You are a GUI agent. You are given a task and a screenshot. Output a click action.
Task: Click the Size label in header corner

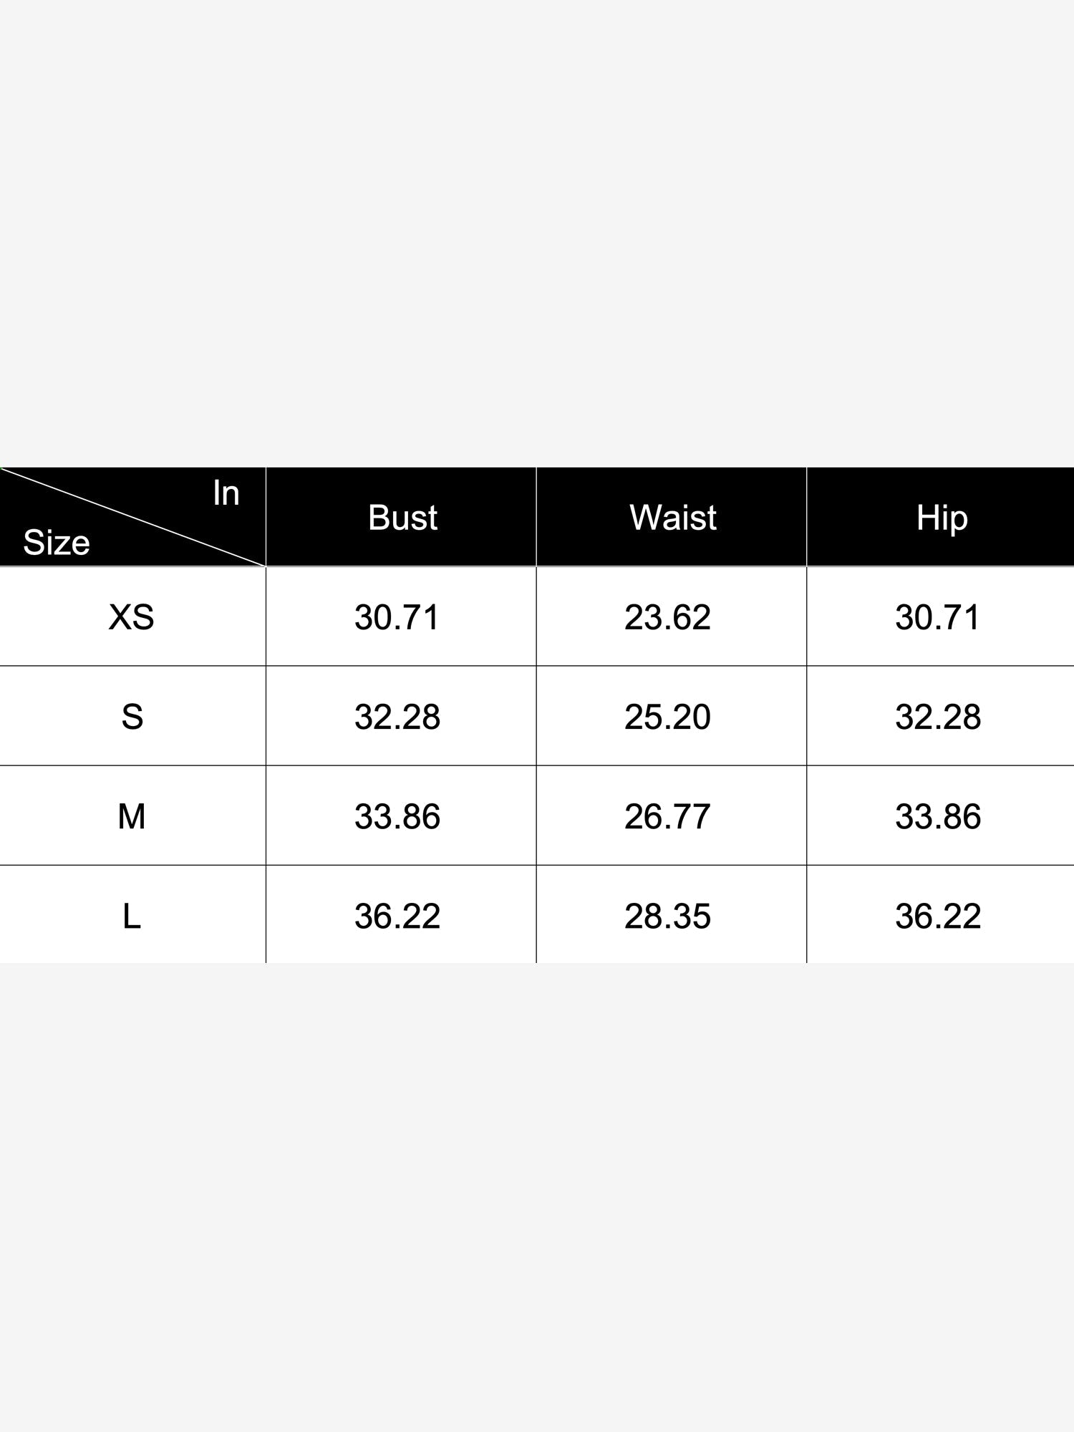click(57, 542)
